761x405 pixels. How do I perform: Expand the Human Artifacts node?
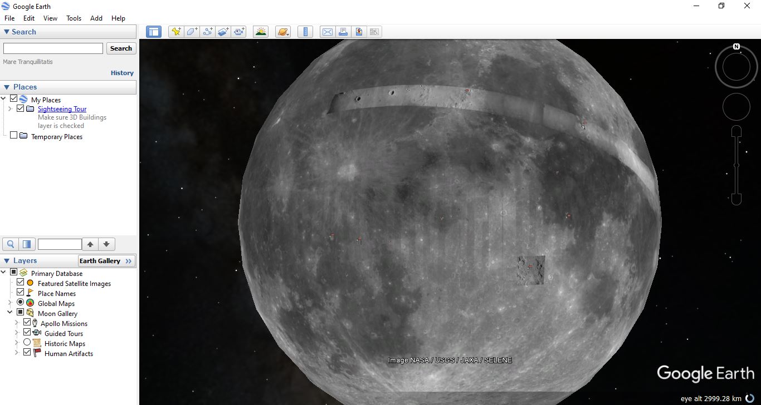16,353
